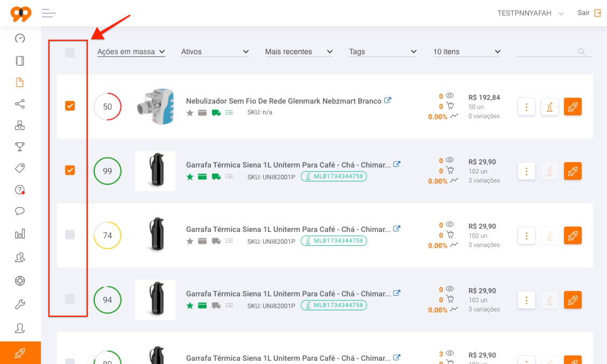Open the 10 itens page-size dropdown
The height and width of the screenshot is (364, 607).
[467, 52]
